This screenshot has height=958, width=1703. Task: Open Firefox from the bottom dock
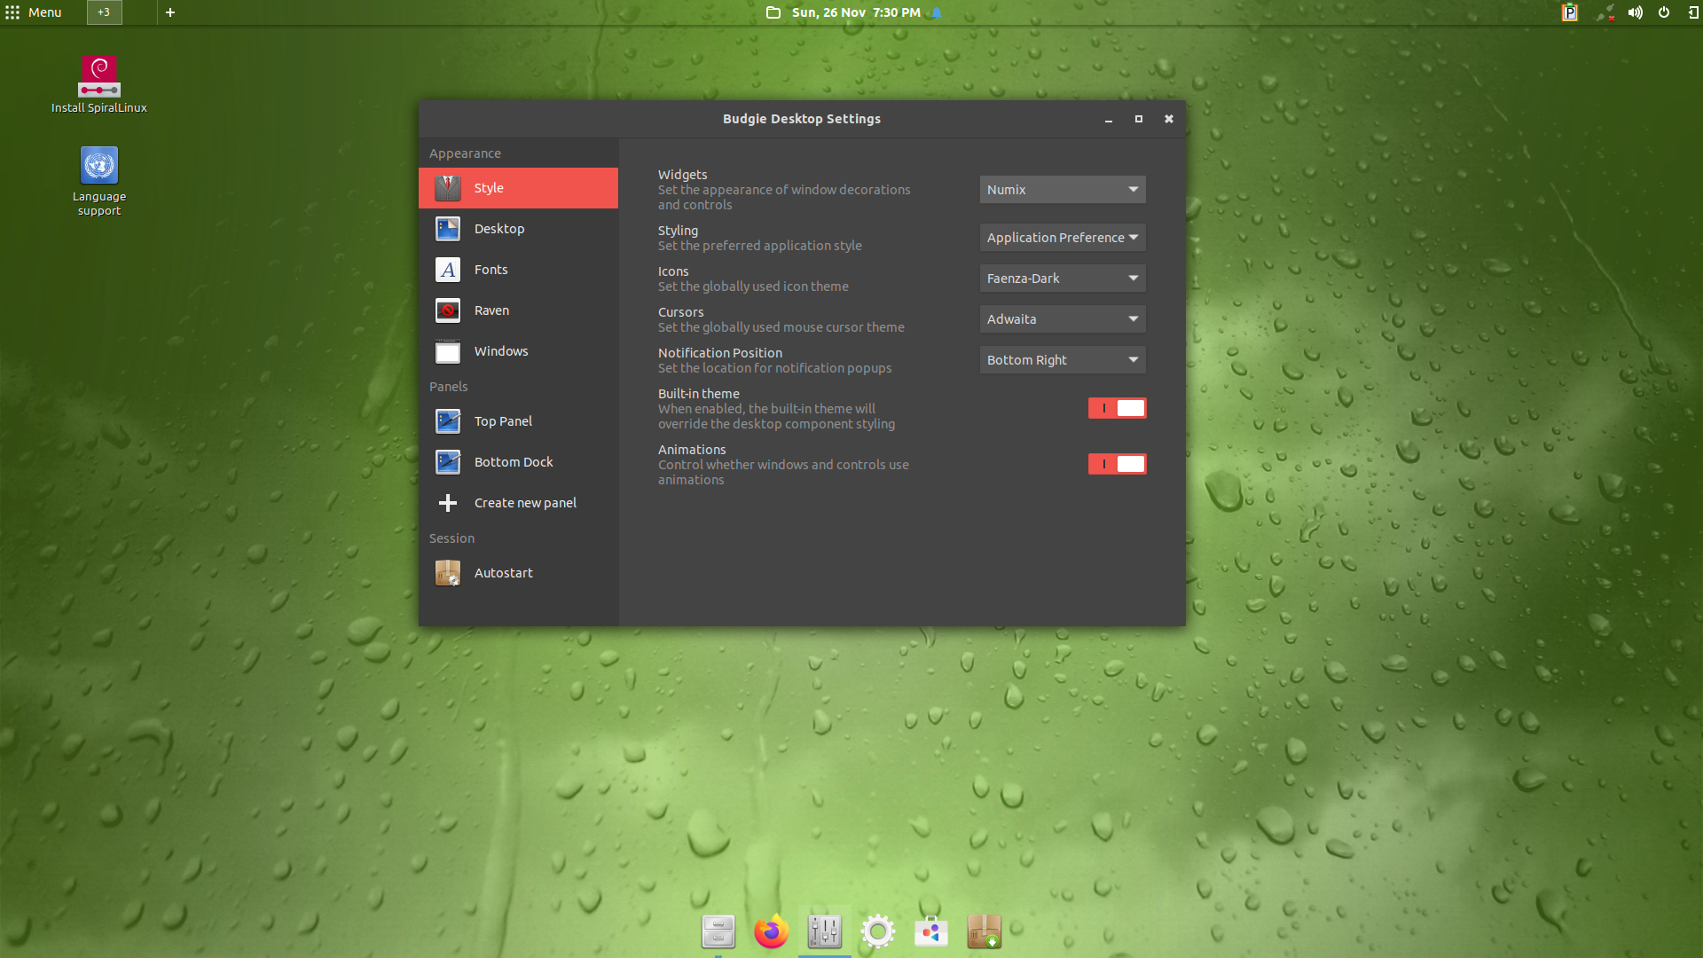[771, 931]
